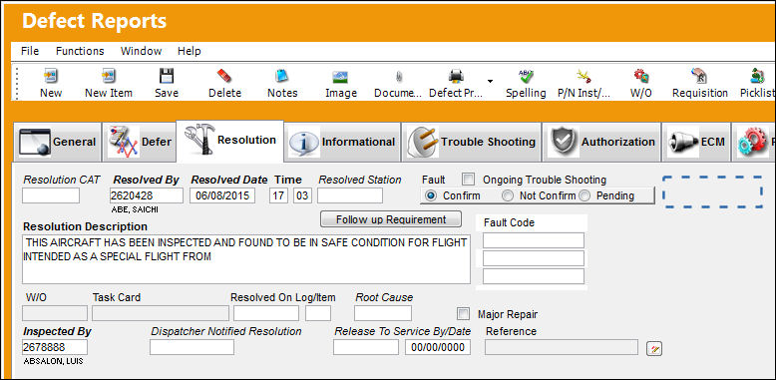Open the File menu

click(30, 51)
